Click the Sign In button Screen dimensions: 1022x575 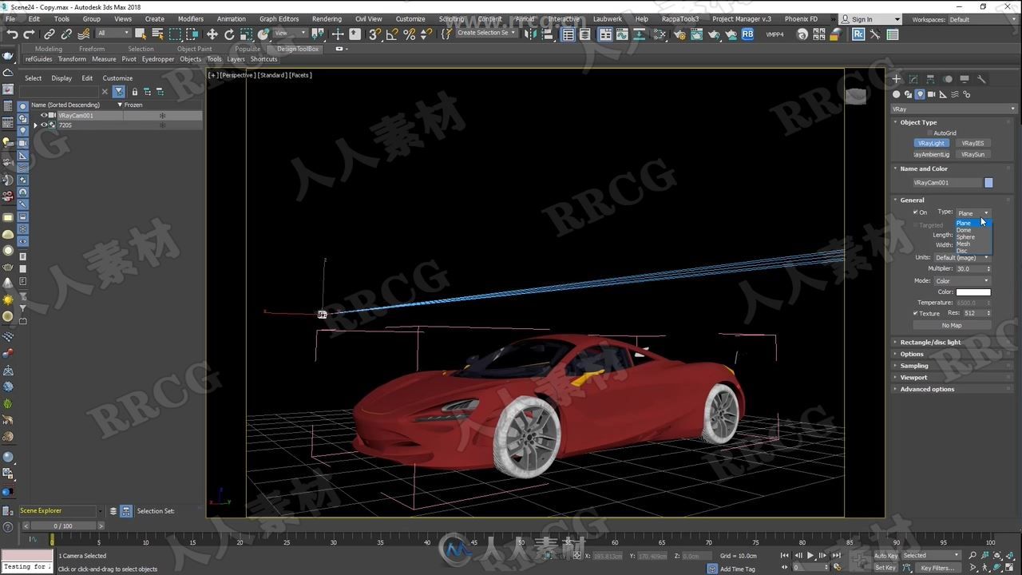(x=862, y=19)
